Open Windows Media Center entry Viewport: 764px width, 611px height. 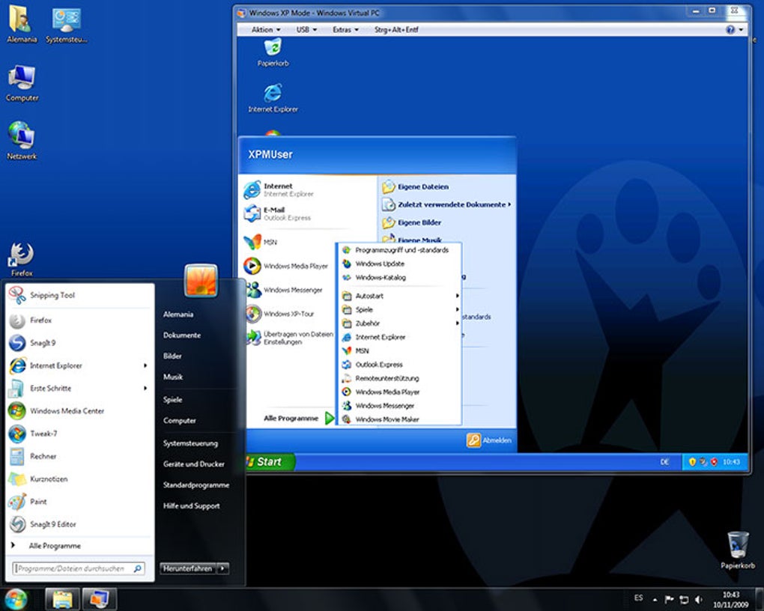(67, 411)
